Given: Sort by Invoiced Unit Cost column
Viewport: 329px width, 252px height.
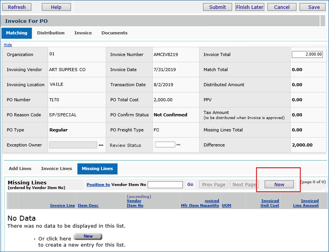Looking at the screenshot, I should [270, 203].
